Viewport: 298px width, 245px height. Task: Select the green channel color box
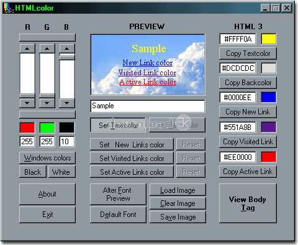click(47, 127)
